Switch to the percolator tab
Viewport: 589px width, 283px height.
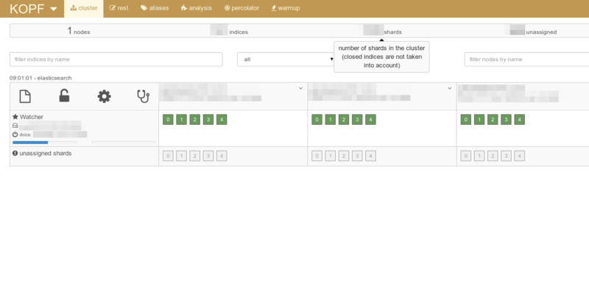click(x=242, y=8)
